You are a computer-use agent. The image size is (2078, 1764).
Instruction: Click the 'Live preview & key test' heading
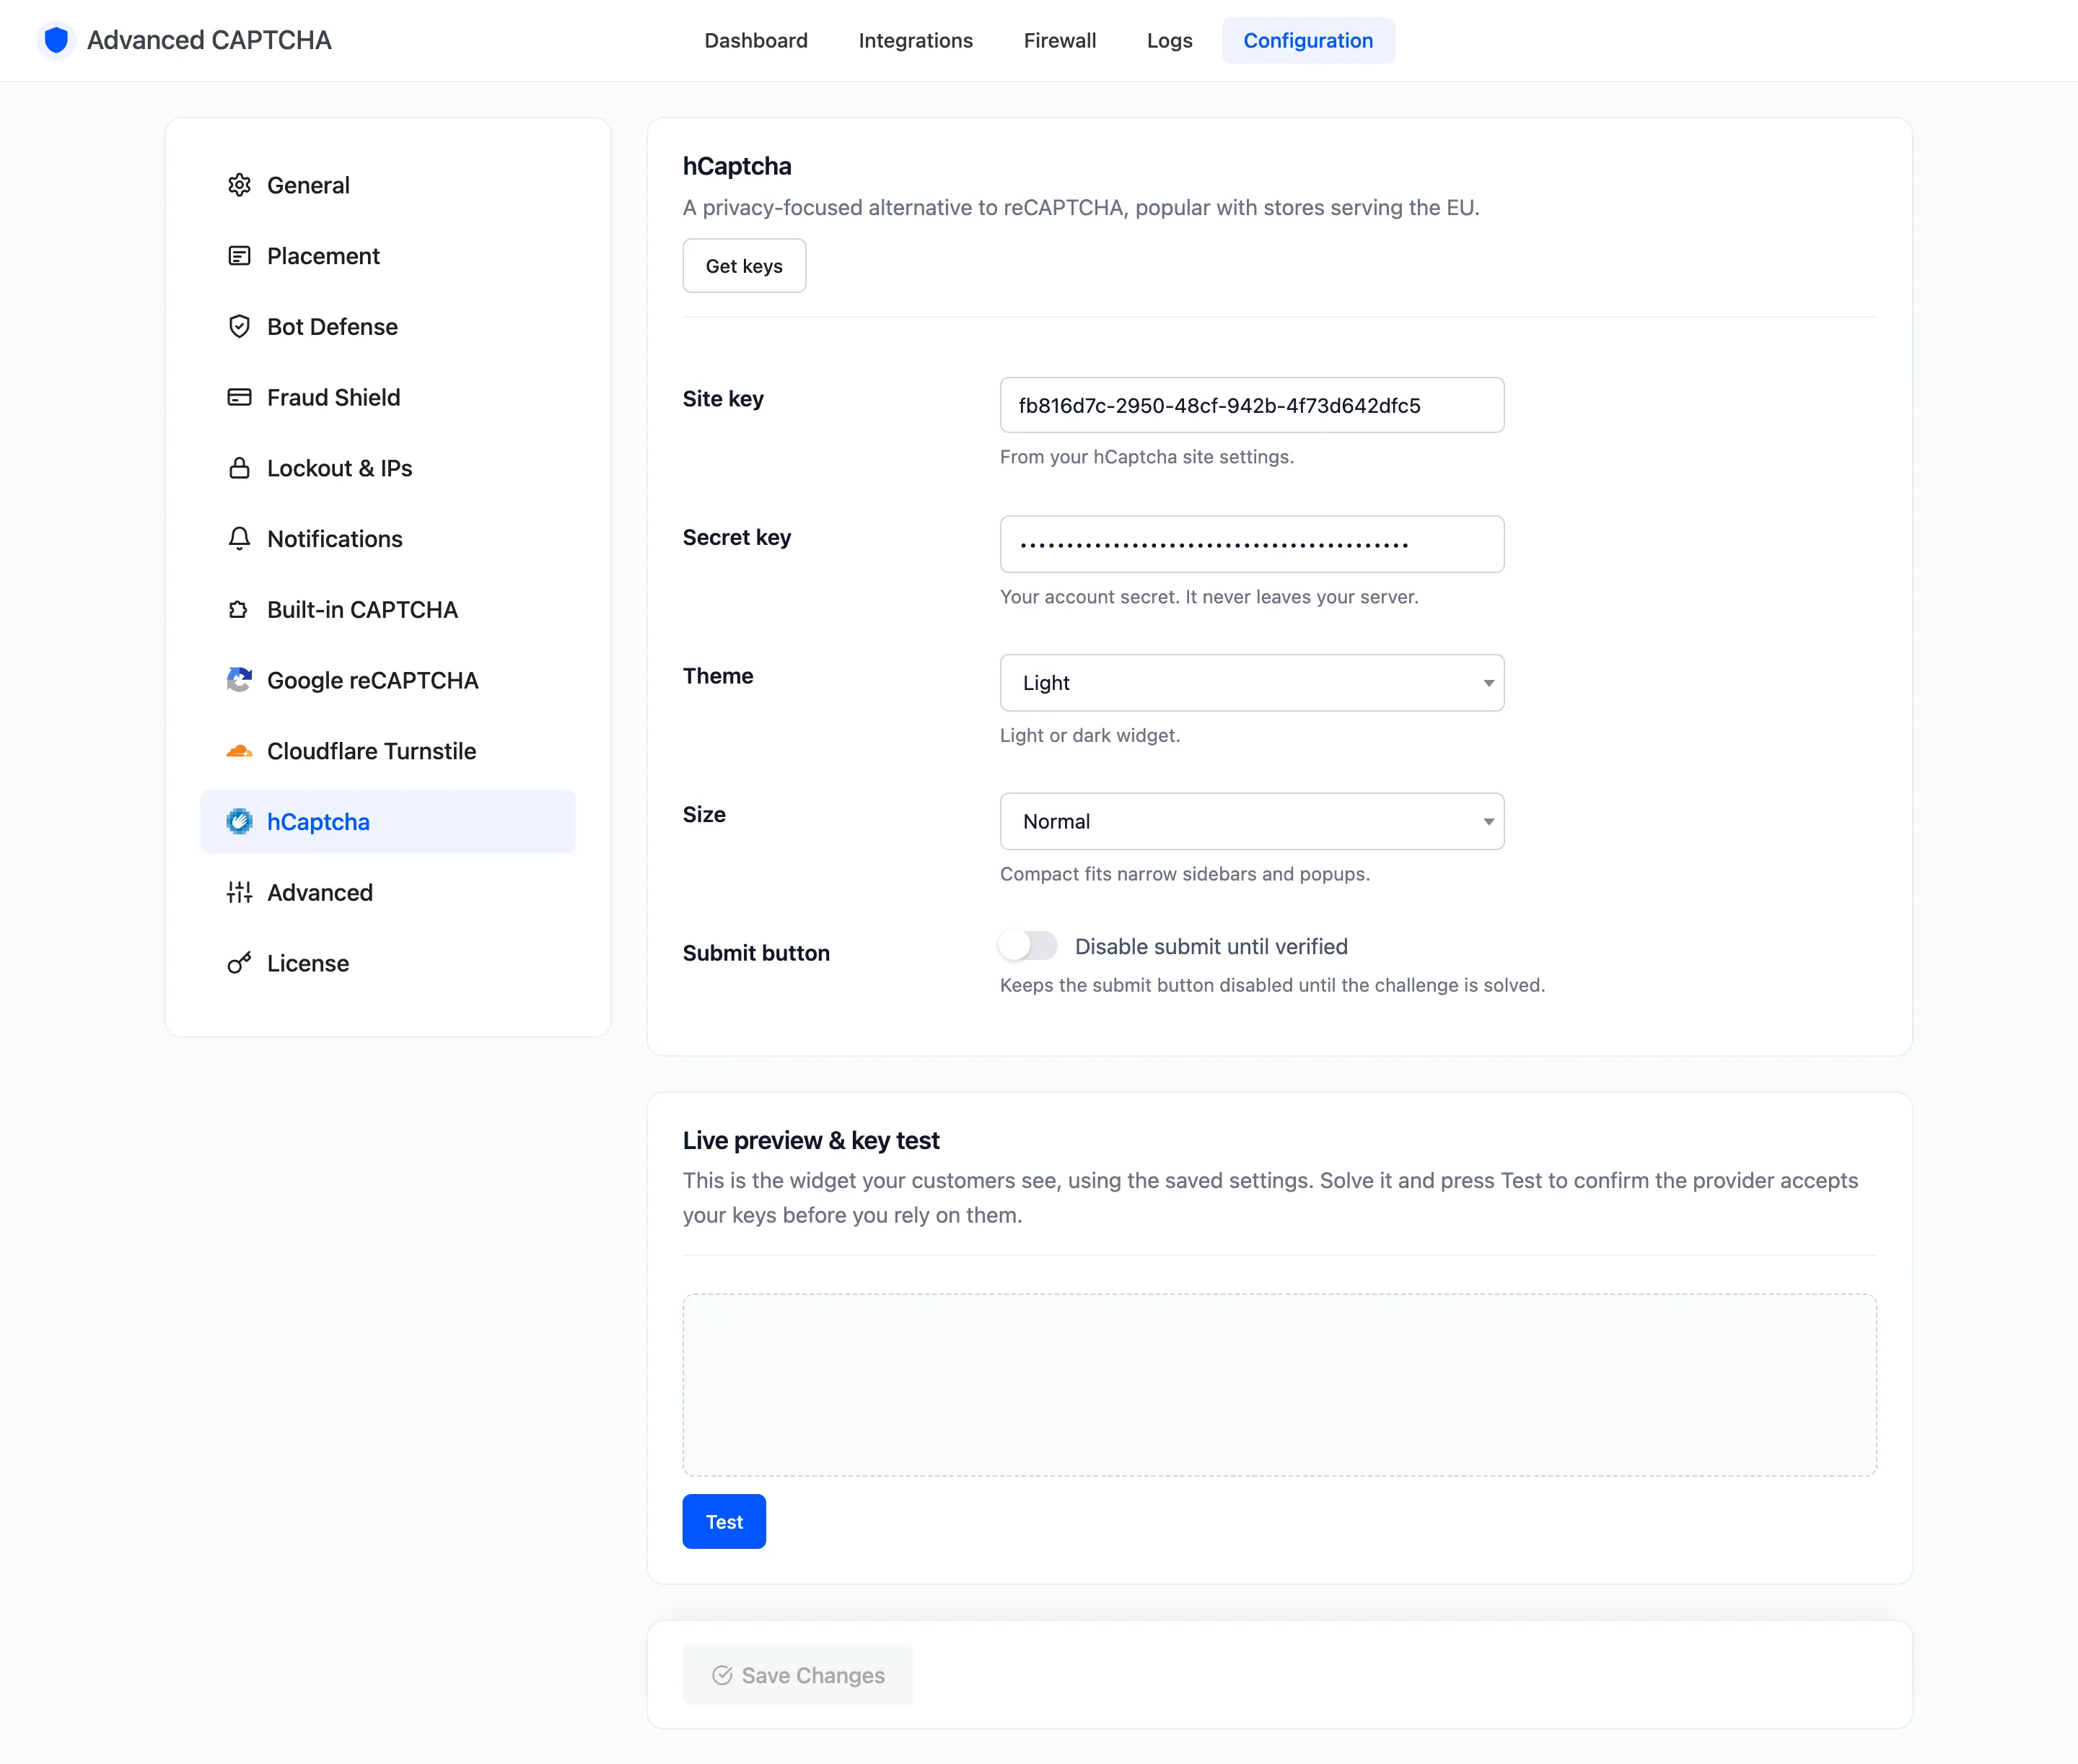tap(810, 1141)
